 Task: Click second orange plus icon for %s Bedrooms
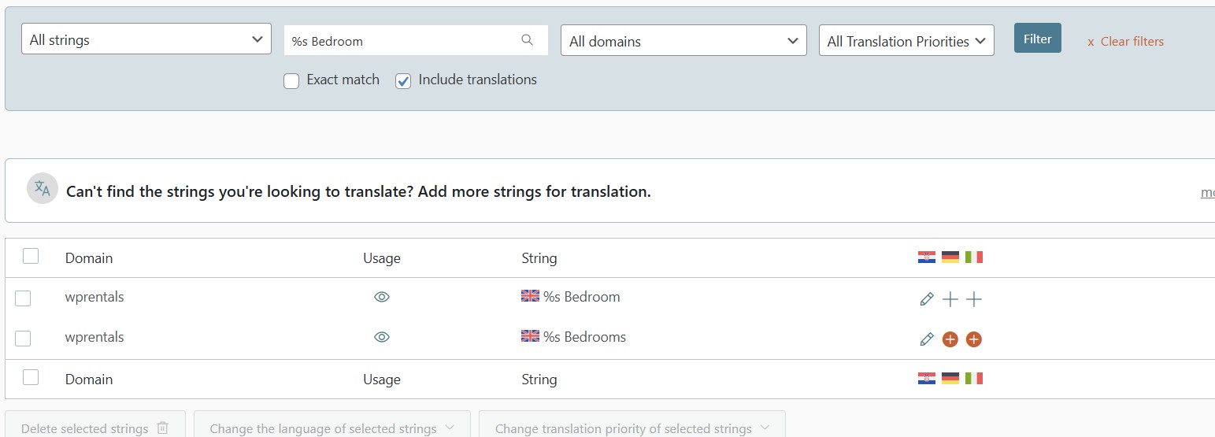point(974,339)
